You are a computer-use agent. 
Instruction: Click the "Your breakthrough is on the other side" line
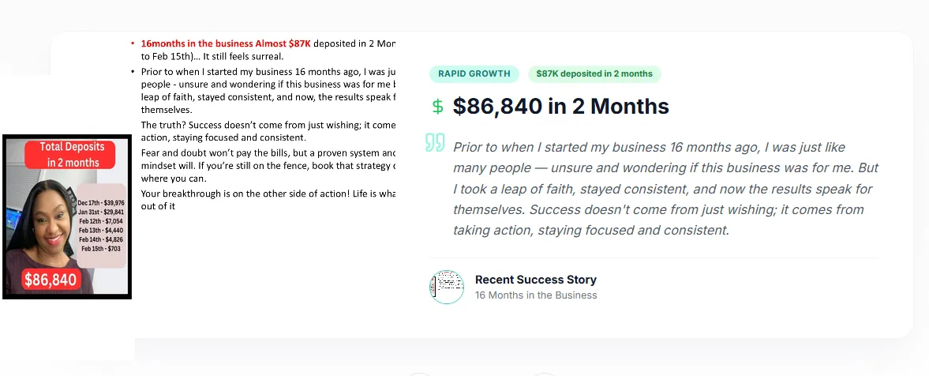(268, 194)
